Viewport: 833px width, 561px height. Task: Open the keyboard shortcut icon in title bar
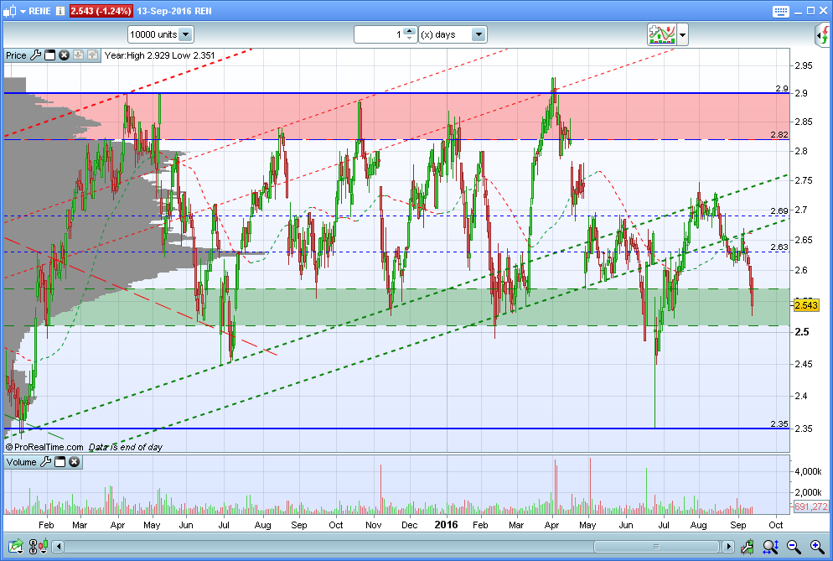780,11
